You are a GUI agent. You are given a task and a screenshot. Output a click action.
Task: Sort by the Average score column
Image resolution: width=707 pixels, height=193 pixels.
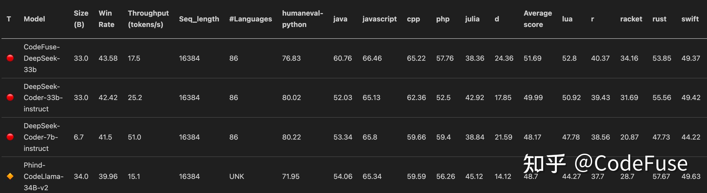[538, 19]
